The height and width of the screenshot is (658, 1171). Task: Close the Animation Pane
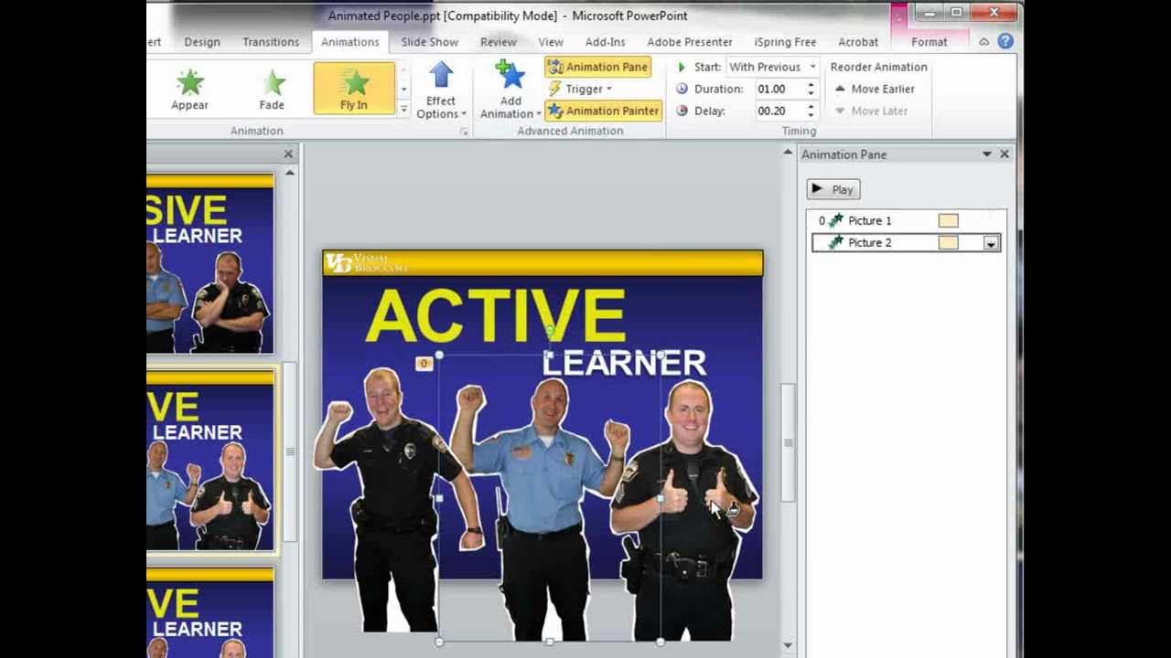pyautogui.click(x=1004, y=154)
